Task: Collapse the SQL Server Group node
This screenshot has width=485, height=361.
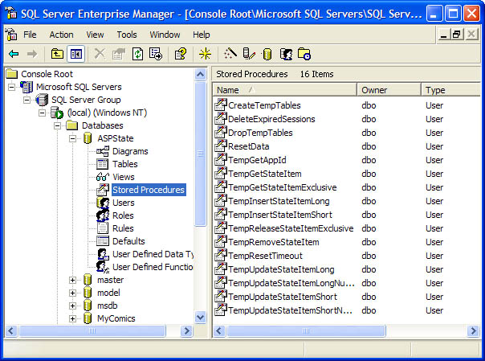Action: click(27, 100)
